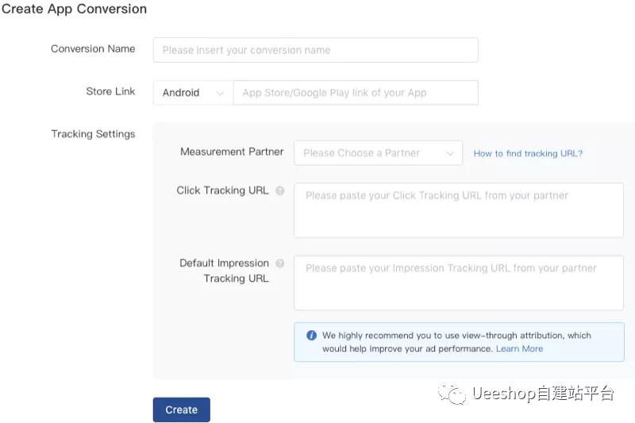
Task: Click the blue info icon in the recommendation notice
Action: [x=311, y=336]
